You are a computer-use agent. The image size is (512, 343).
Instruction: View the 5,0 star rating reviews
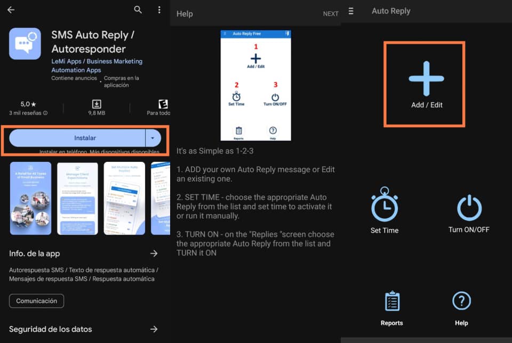(x=28, y=104)
